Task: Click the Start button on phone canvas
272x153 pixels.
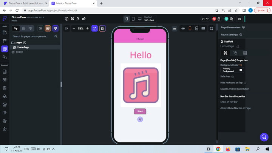Action: (x=140, y=111)
